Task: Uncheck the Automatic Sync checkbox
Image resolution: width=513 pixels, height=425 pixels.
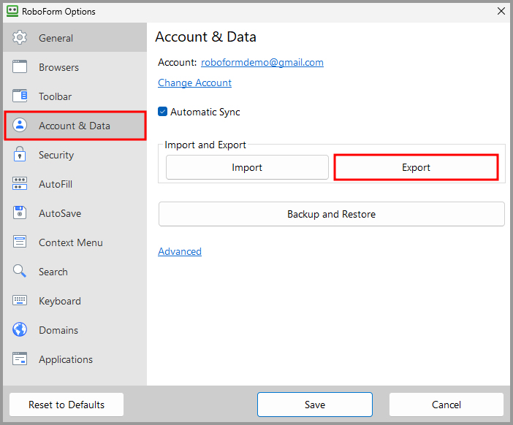Action: [163, 112]
